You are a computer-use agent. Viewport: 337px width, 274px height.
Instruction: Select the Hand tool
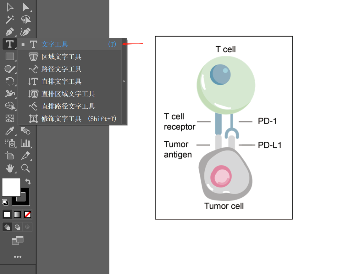10,169
